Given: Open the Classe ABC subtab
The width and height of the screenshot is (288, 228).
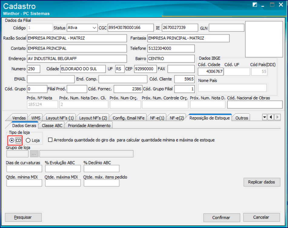Looking at the screenshot, I should pos(52,125).
